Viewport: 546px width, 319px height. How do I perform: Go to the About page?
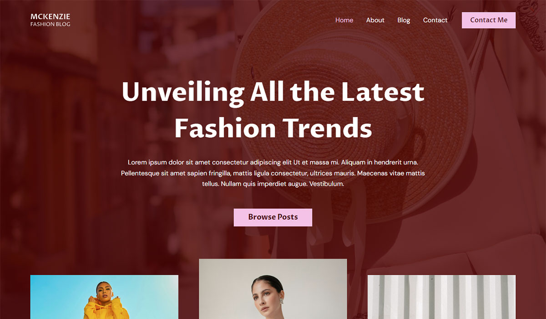(x=375, y=20)
